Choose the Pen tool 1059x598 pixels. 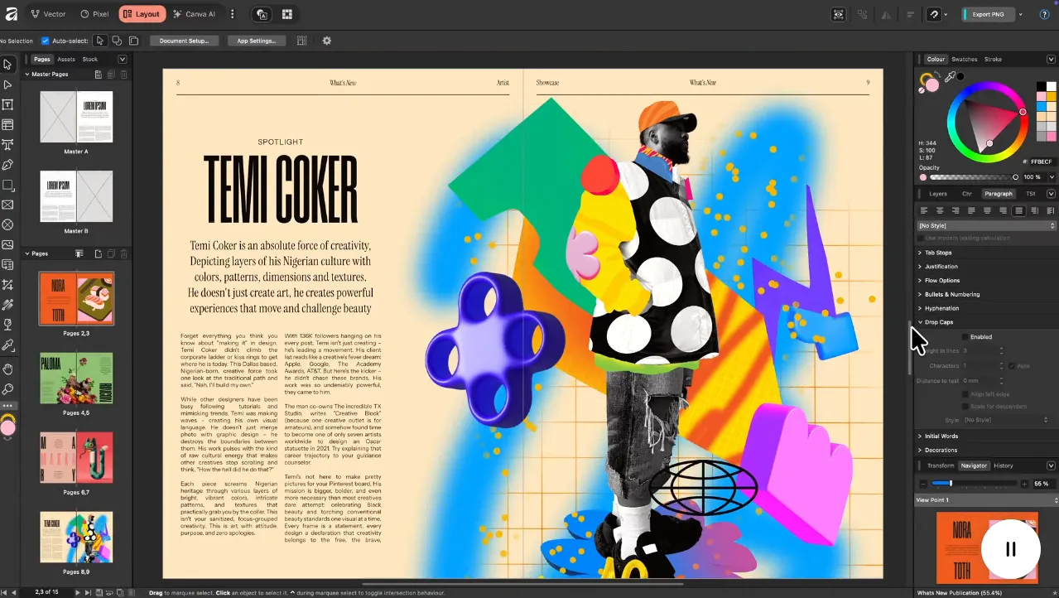[x=7, y=165]
